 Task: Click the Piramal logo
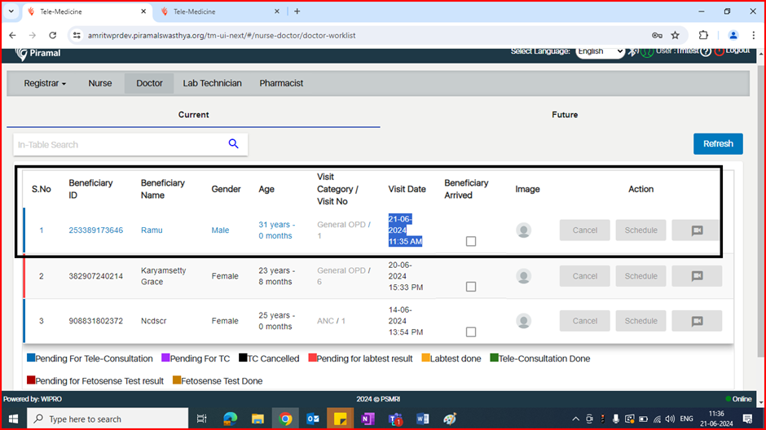click(37, 53)
